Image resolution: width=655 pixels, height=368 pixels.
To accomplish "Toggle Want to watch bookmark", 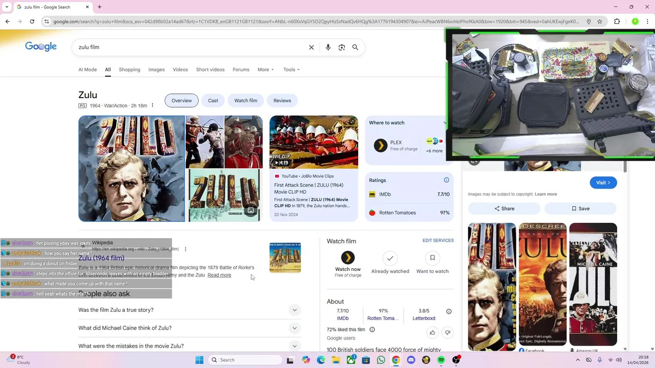I will [x=432, y=263].
